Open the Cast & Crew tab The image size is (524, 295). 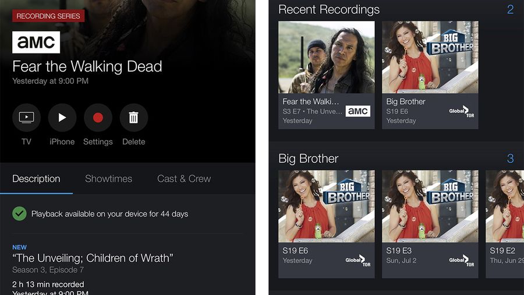tap(184, 179)
